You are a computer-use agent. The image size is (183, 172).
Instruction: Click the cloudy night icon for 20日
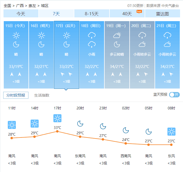tap(142, 44)
